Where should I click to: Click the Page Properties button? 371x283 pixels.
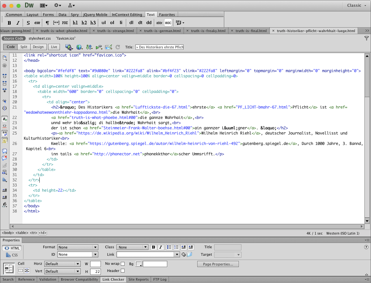point(218,264)
